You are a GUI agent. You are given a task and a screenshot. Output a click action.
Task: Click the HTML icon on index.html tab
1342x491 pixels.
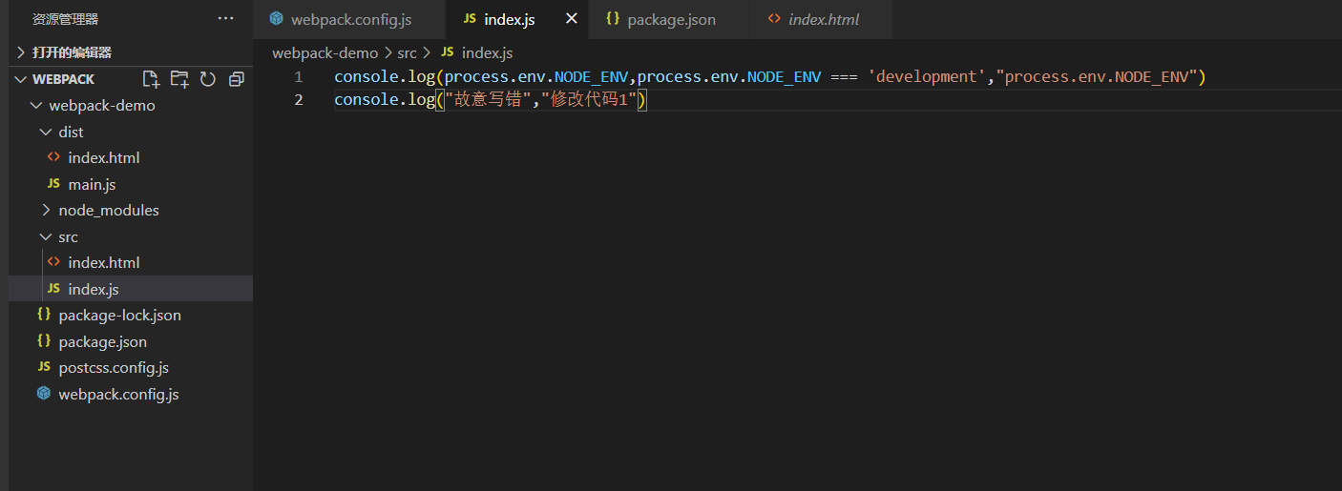(774, 19)
